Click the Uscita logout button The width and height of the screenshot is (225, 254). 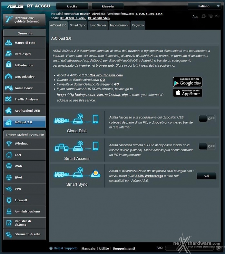(72, 6)
